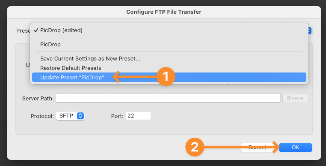The width and height of the screenshot is (326, 166).
Task: Select Update Preset "PicDrop" menu item
Action: pos(169,77)
